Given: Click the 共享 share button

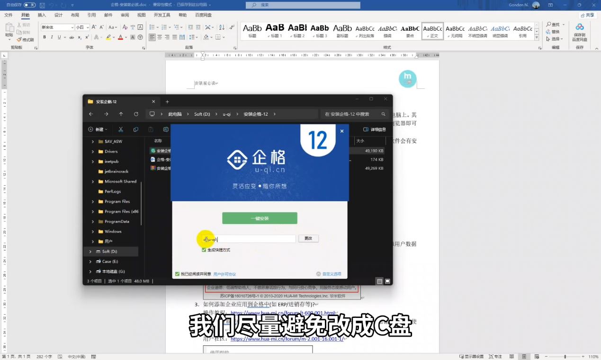Looking at the screenshot, I should (587, 15).
